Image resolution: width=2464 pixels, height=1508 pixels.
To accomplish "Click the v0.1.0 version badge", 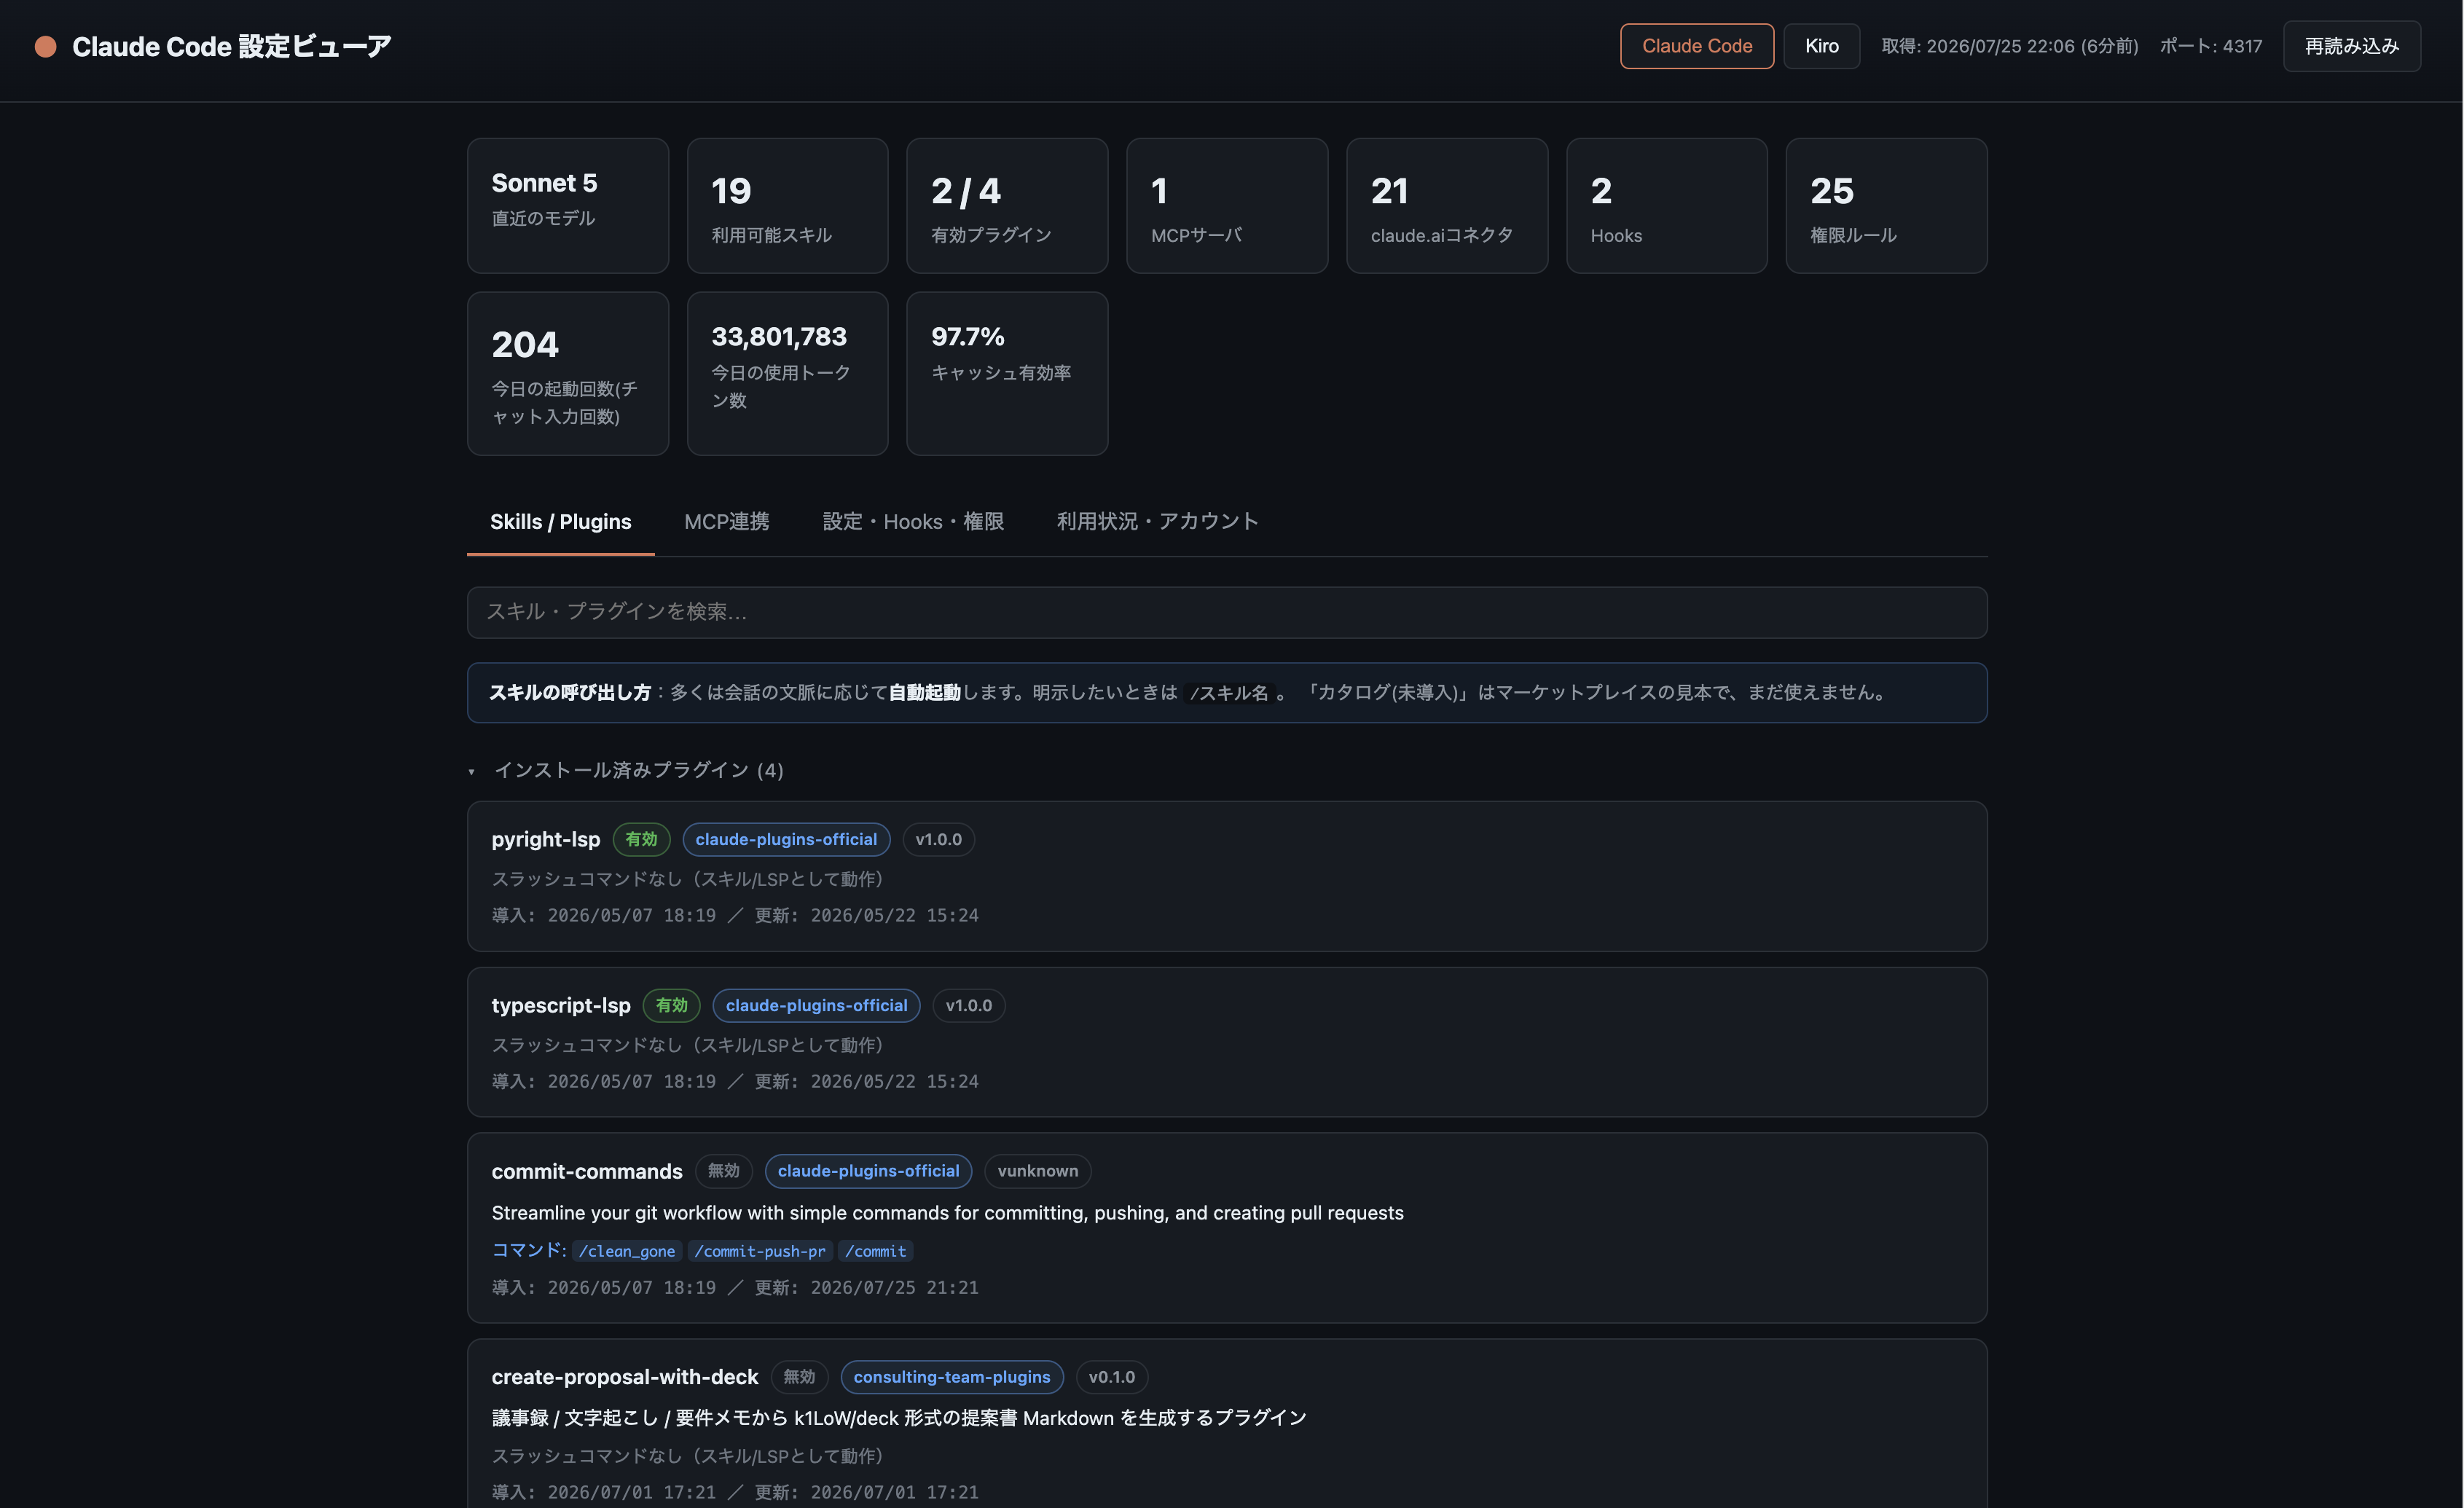I will click(1111, 1377).
